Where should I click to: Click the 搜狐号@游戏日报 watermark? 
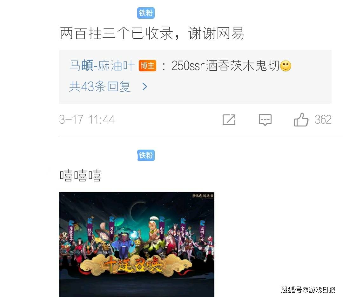pyautogui.click(x=308, y=290)
